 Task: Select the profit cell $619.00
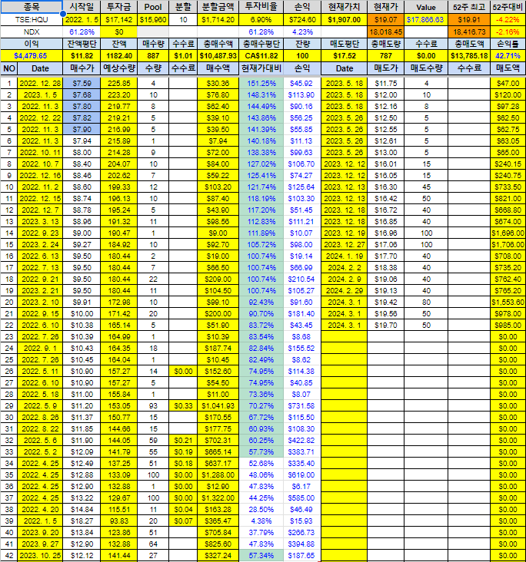(x=302, y=475)
